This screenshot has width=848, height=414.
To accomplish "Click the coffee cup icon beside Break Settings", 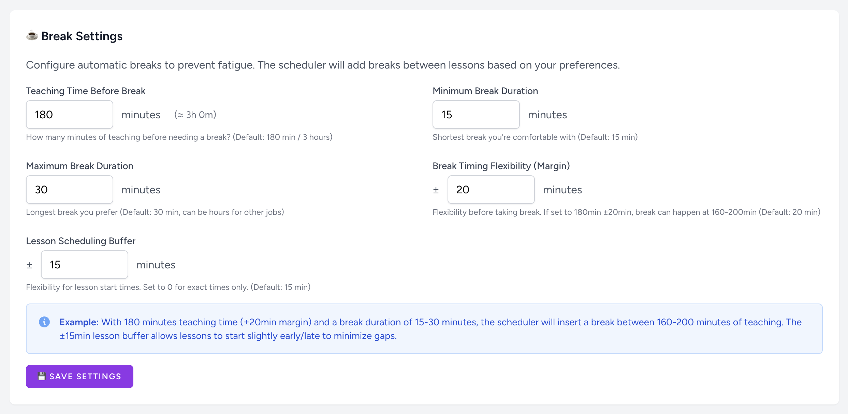I will pyautogui.click(x=32, y=35).
